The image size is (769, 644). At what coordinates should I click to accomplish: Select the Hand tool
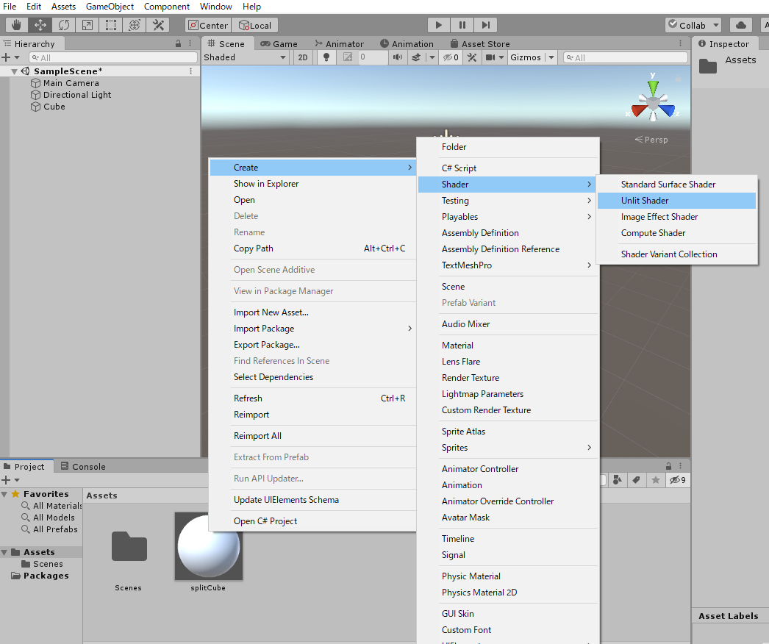point(17,25)
